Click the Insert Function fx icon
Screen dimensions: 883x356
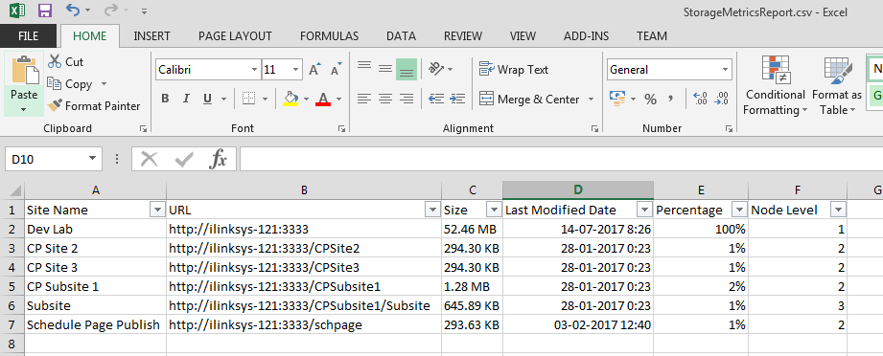pyautogui.click(x=218, y=160)
